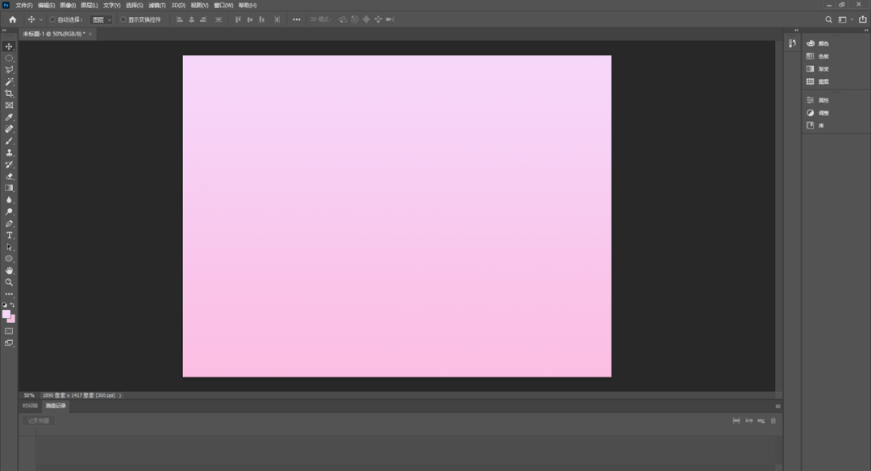Click the foreground color swatch
Viewport: 871px width, 471px height.
6,314
